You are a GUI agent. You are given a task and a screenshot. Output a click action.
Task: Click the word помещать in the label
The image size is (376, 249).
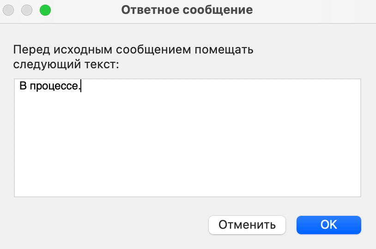[x=224, y=50]
